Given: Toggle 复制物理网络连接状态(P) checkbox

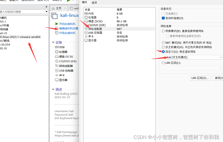Looking at the screenshot, I should 168,36.
